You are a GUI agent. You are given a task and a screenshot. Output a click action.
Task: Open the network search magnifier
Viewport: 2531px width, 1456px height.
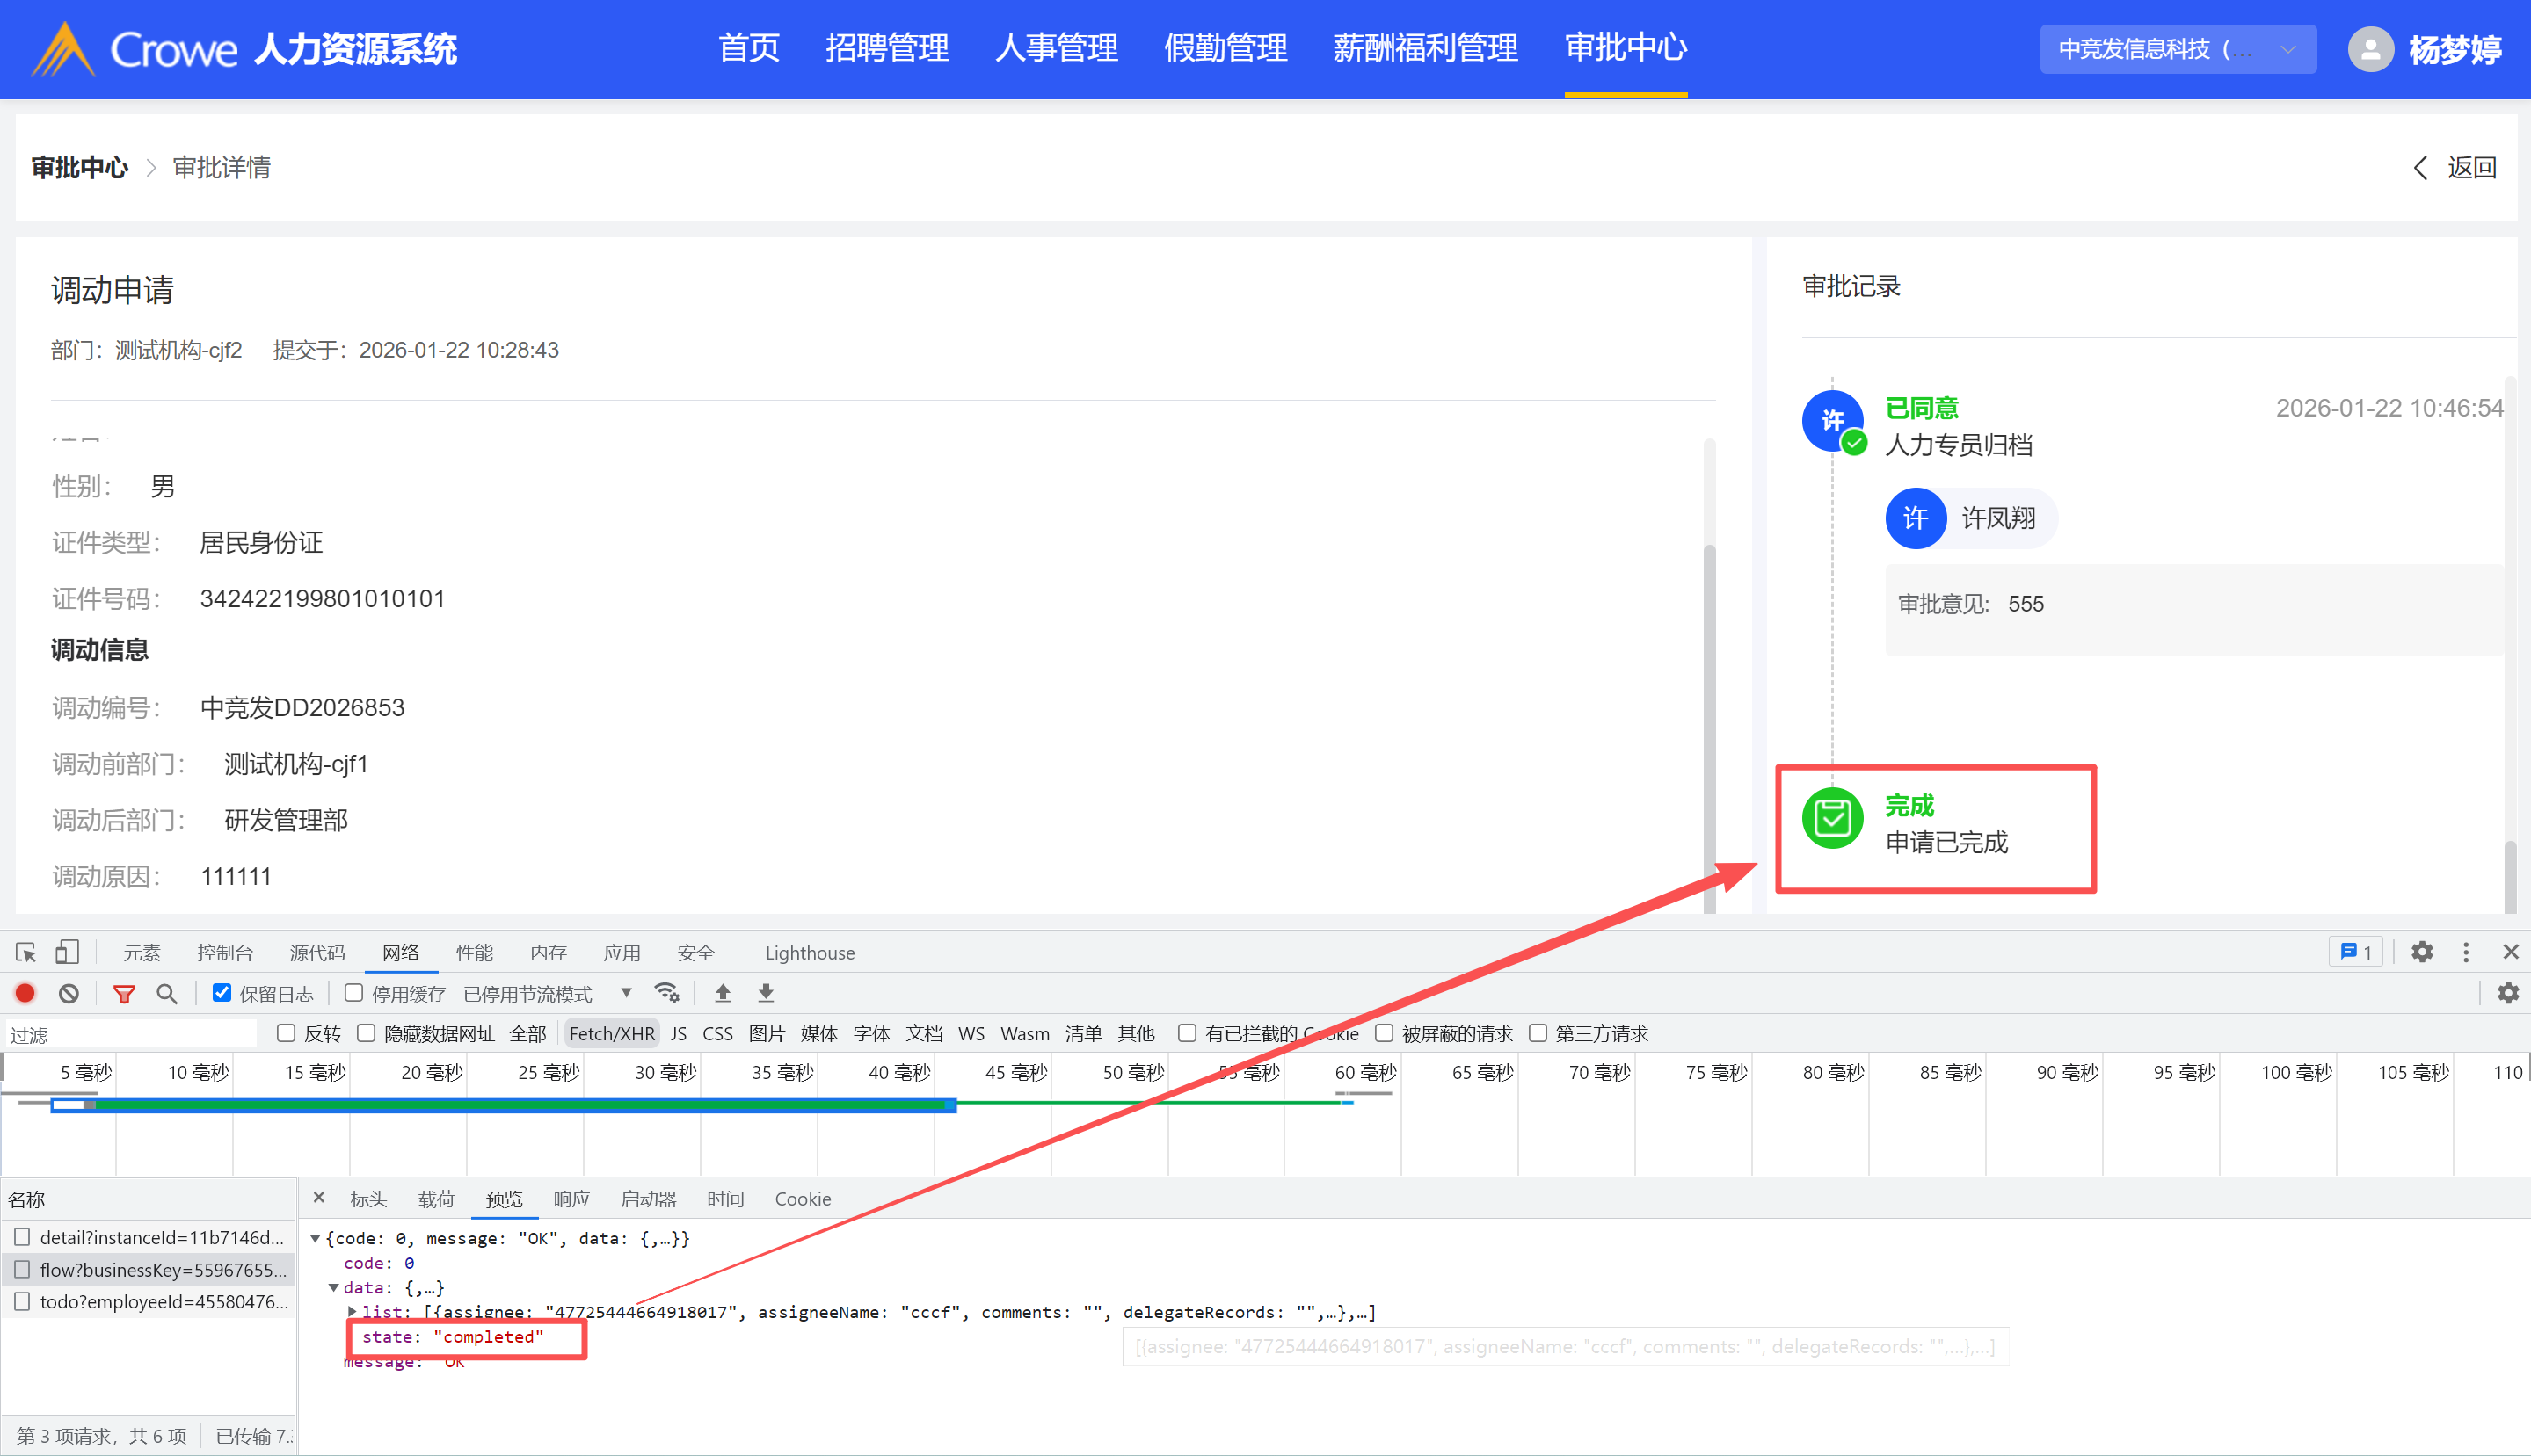point(167,993)
